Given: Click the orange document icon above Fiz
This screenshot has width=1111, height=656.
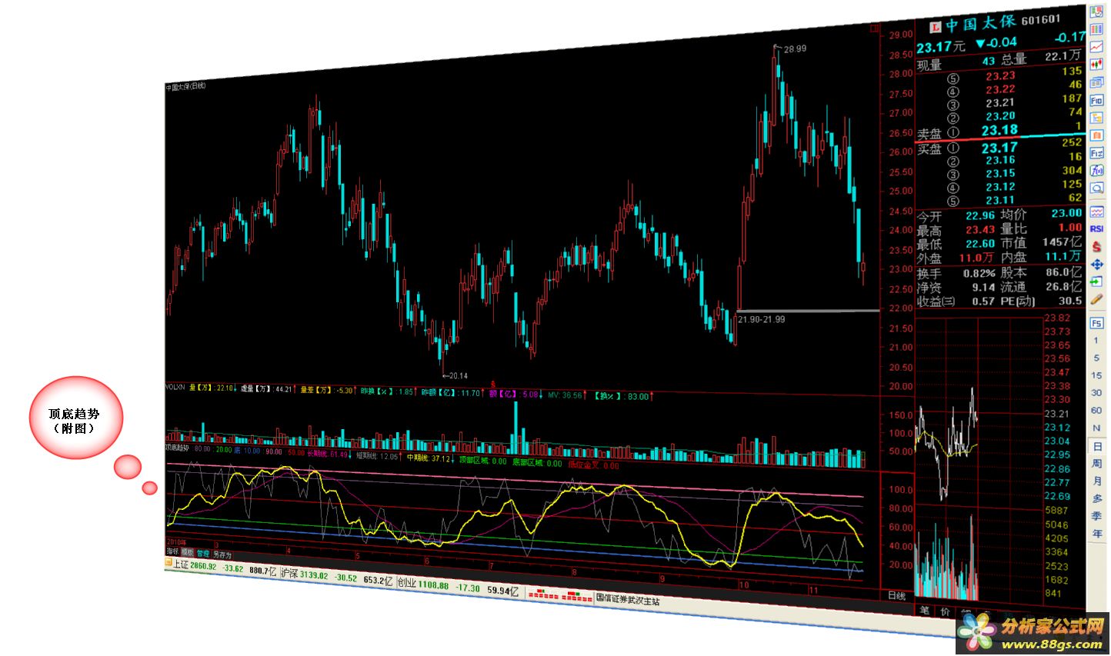Looking at the screenshot, I should point(1096,135).
